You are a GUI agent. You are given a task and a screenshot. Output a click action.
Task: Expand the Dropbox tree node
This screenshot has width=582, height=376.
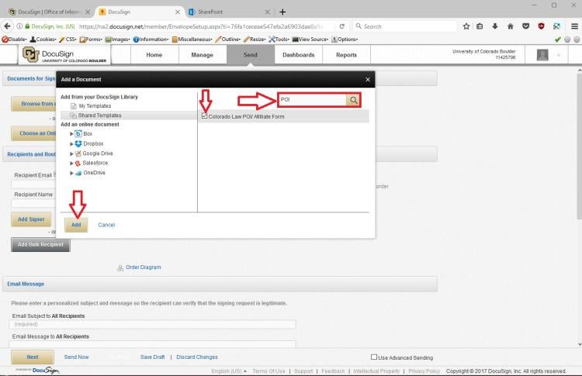pos(71,144)
